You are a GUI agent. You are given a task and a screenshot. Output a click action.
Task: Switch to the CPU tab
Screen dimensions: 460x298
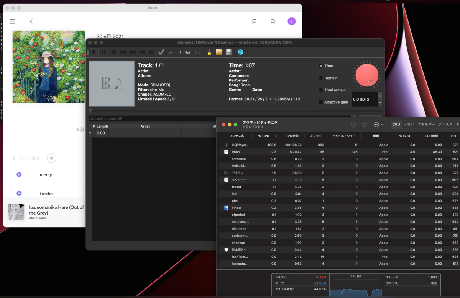click(x=396, y=124)
